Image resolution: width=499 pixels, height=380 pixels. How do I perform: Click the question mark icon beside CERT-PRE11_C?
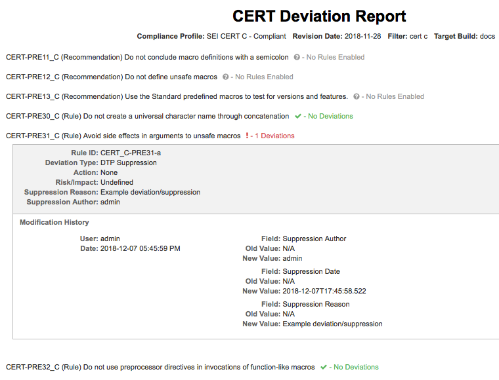pyautogui.click(x=297, y=57)
